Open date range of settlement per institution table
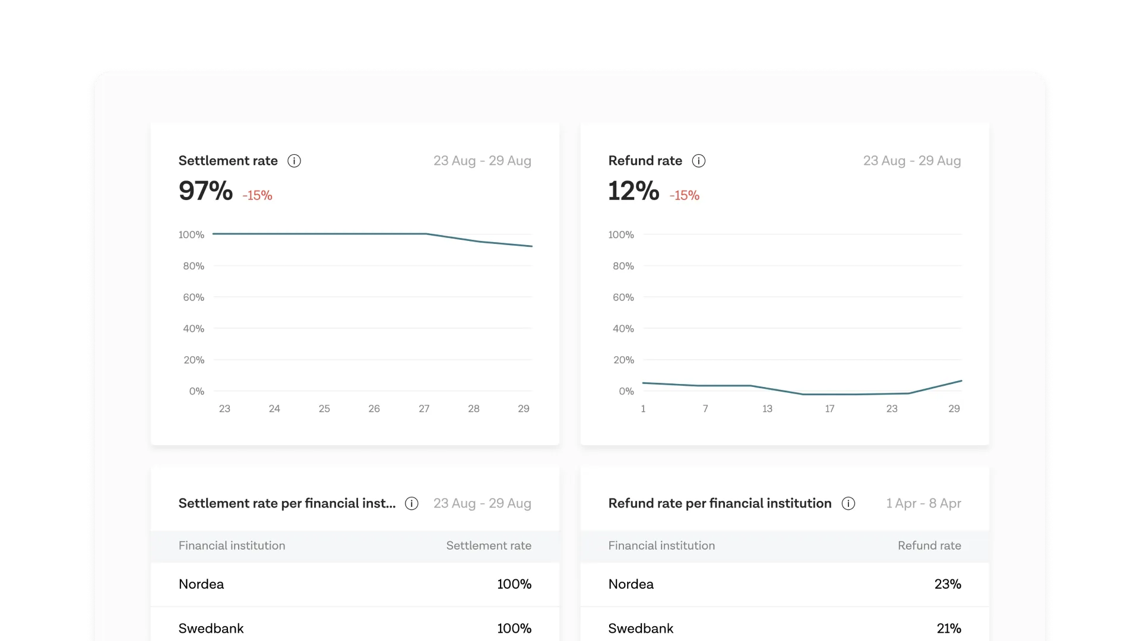This screenshot has width=1140, height=641. coord(482,503)
